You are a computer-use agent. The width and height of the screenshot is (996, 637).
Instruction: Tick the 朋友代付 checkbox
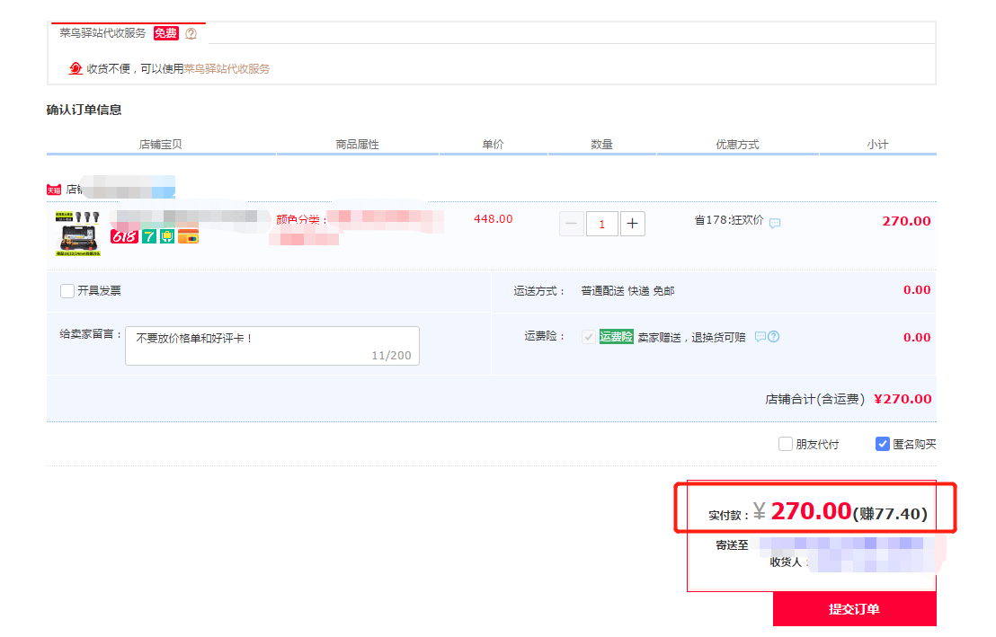(786, 444)
